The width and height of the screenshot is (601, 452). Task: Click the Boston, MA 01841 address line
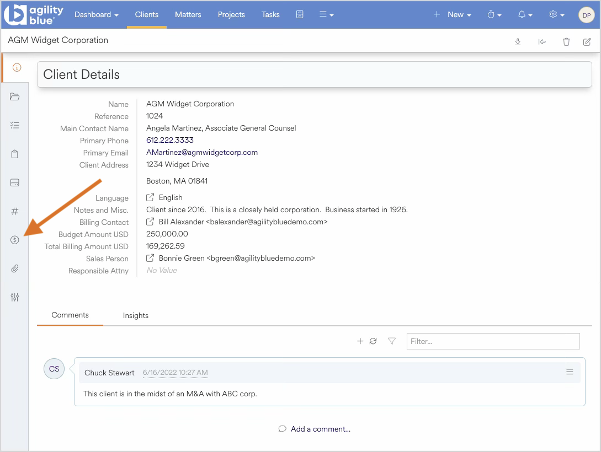(x=177, y=181)
